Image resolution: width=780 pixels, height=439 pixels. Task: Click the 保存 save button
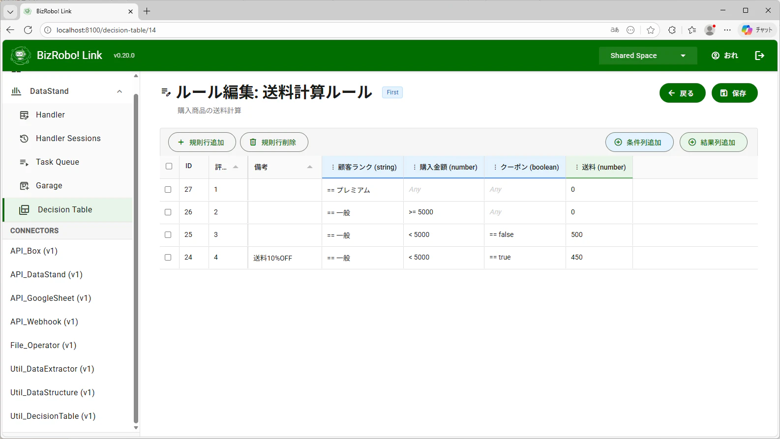pyautogui.click(x=734, y=93)
